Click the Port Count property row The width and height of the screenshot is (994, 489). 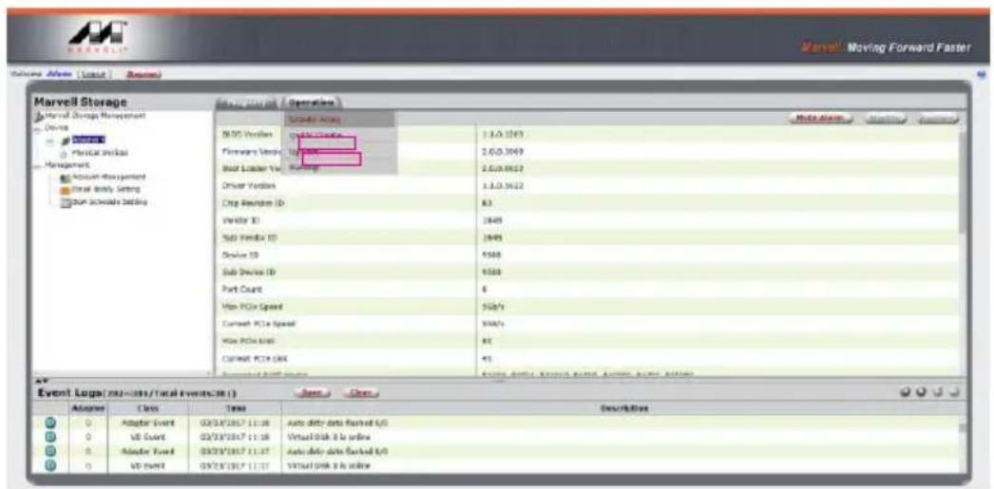588,289
